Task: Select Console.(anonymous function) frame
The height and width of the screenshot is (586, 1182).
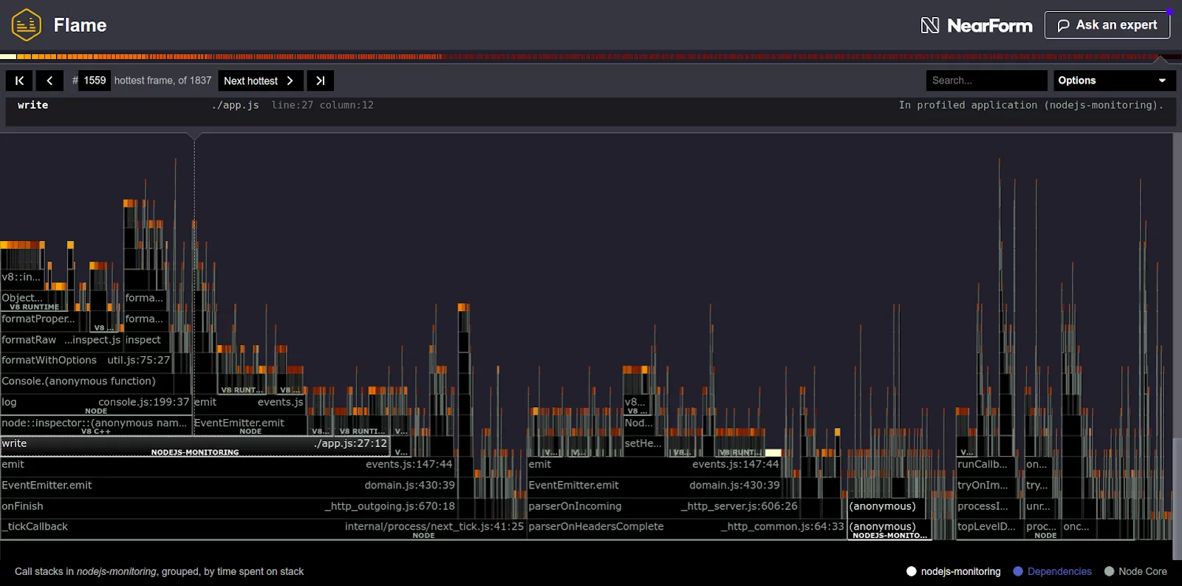Action: tap(96, 382)
